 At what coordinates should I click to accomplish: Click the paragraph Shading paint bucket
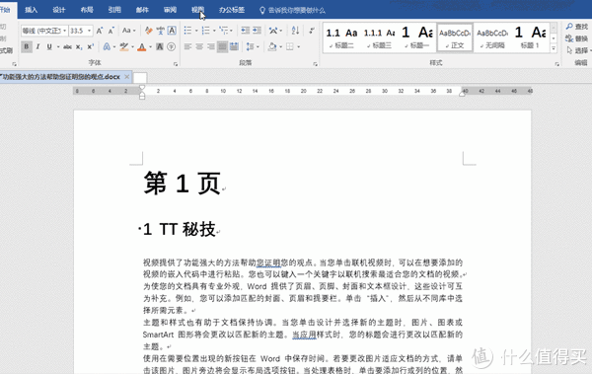click(x=272, y=46)
